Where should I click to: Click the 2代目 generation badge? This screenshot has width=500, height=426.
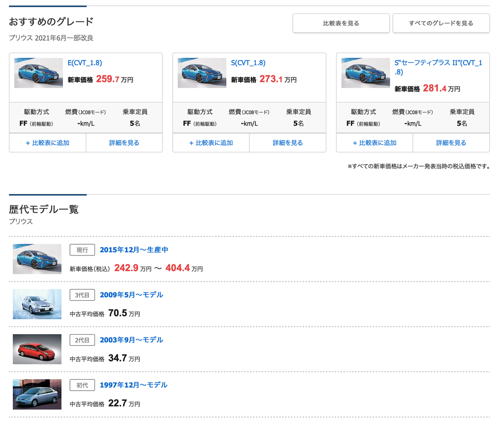point(82,340)
